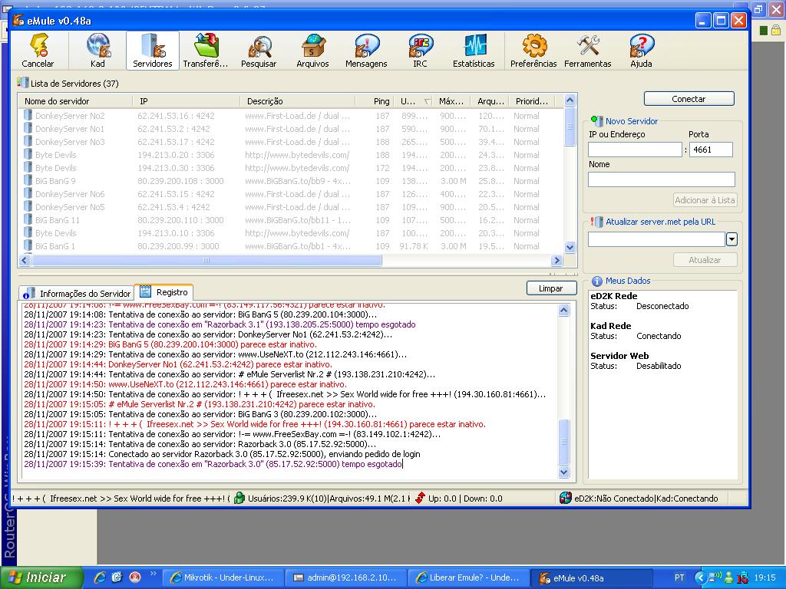
Task: Expand the server.met URL dropdown
Action: pyautogui.click(x=732, y=240)
